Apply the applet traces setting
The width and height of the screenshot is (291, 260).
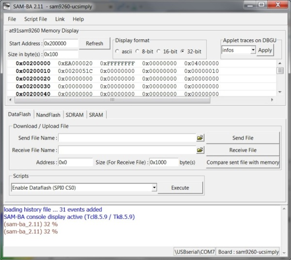click(x=265, y=50)
